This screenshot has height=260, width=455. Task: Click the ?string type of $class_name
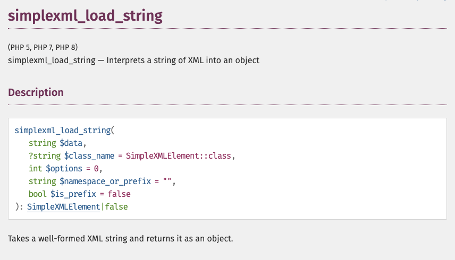pyautogui.click(x=45, y=156)
